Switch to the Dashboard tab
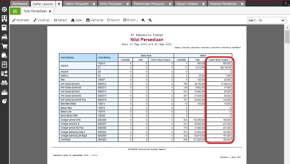The image size is (290, 164). click(x=20, y=4)
